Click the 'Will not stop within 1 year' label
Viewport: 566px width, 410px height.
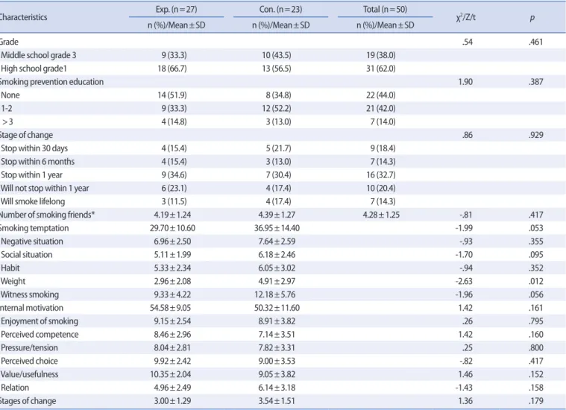click(45, 189)
